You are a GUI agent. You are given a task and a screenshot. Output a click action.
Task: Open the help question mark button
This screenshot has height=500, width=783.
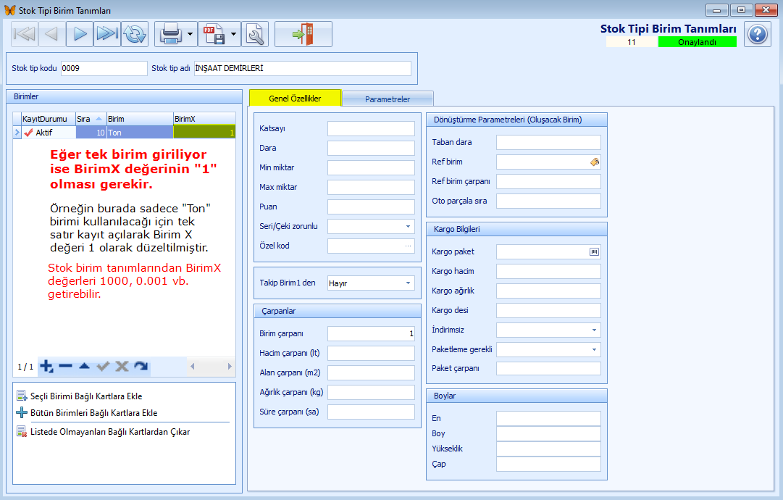pyautogui.click(x=758, y=34)
